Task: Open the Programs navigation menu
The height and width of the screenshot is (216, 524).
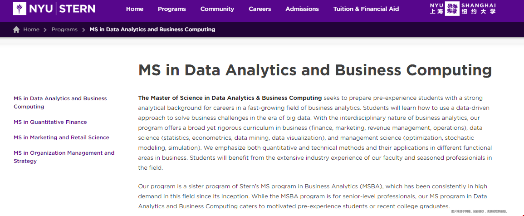Action: pyautogui.click(x=172, y=9)
